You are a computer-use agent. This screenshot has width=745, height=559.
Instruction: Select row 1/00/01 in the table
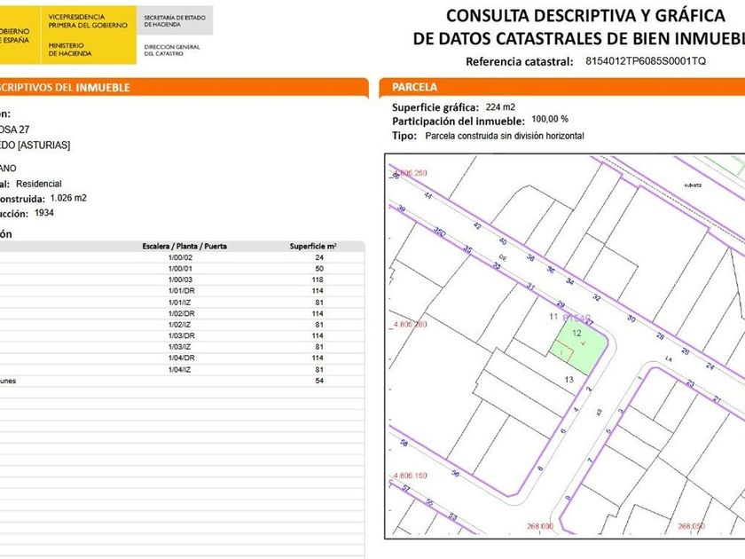pyautogui.click(x=183, y=269)
